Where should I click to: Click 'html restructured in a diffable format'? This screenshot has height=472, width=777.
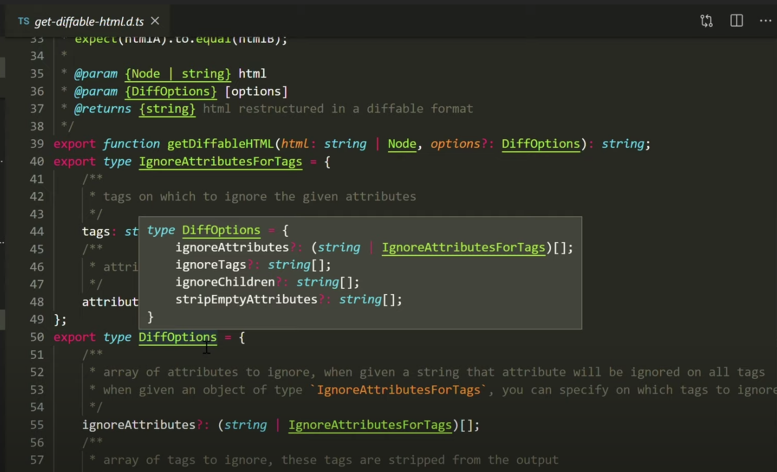pyautogui.click(x=338, y=109)
